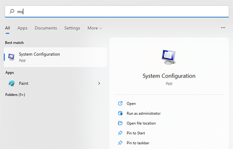Click the large System Configuration preview icon
Image resolution: width=233 pixels, height=149 pixels.
point(169,57)
